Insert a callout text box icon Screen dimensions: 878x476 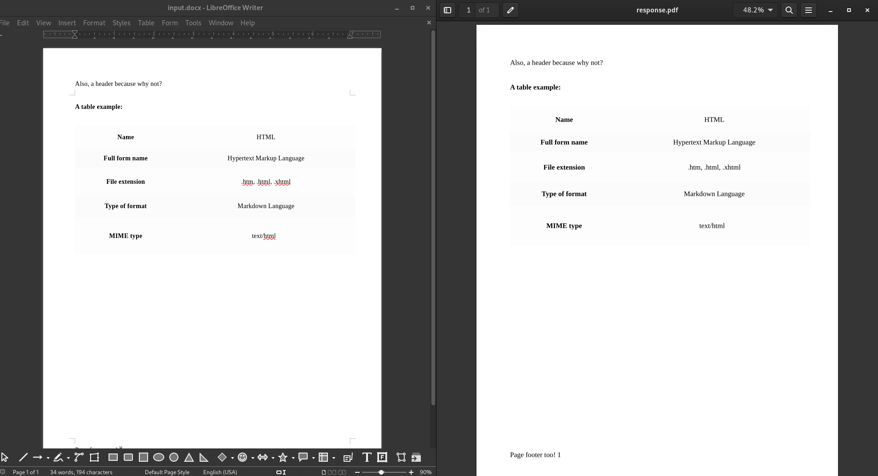(348, 457)
